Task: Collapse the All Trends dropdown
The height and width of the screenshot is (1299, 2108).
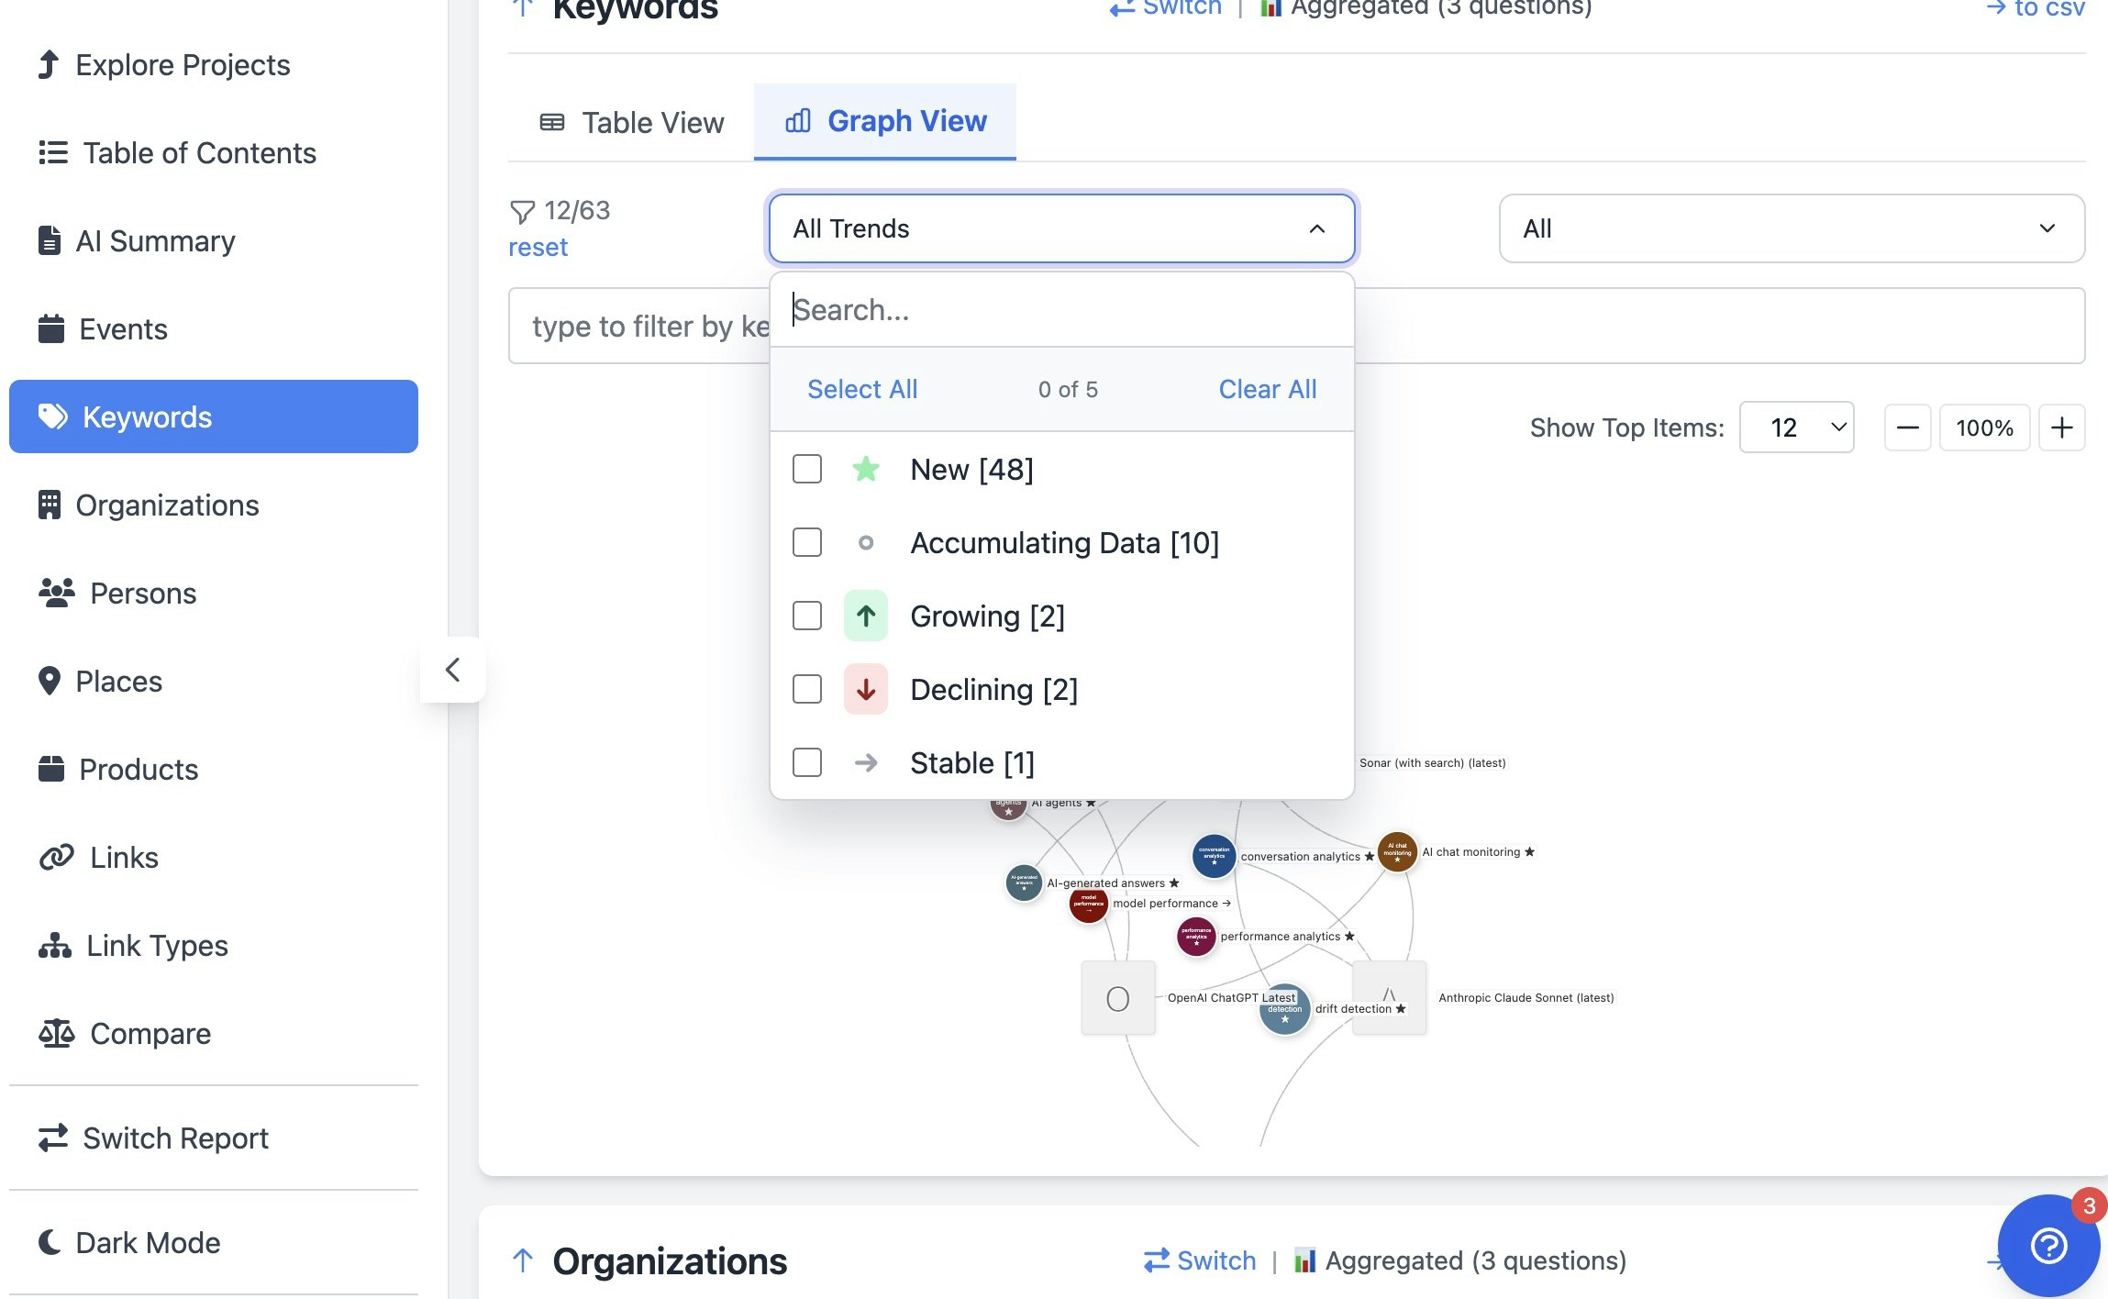Action: (x=1316, y=228)
